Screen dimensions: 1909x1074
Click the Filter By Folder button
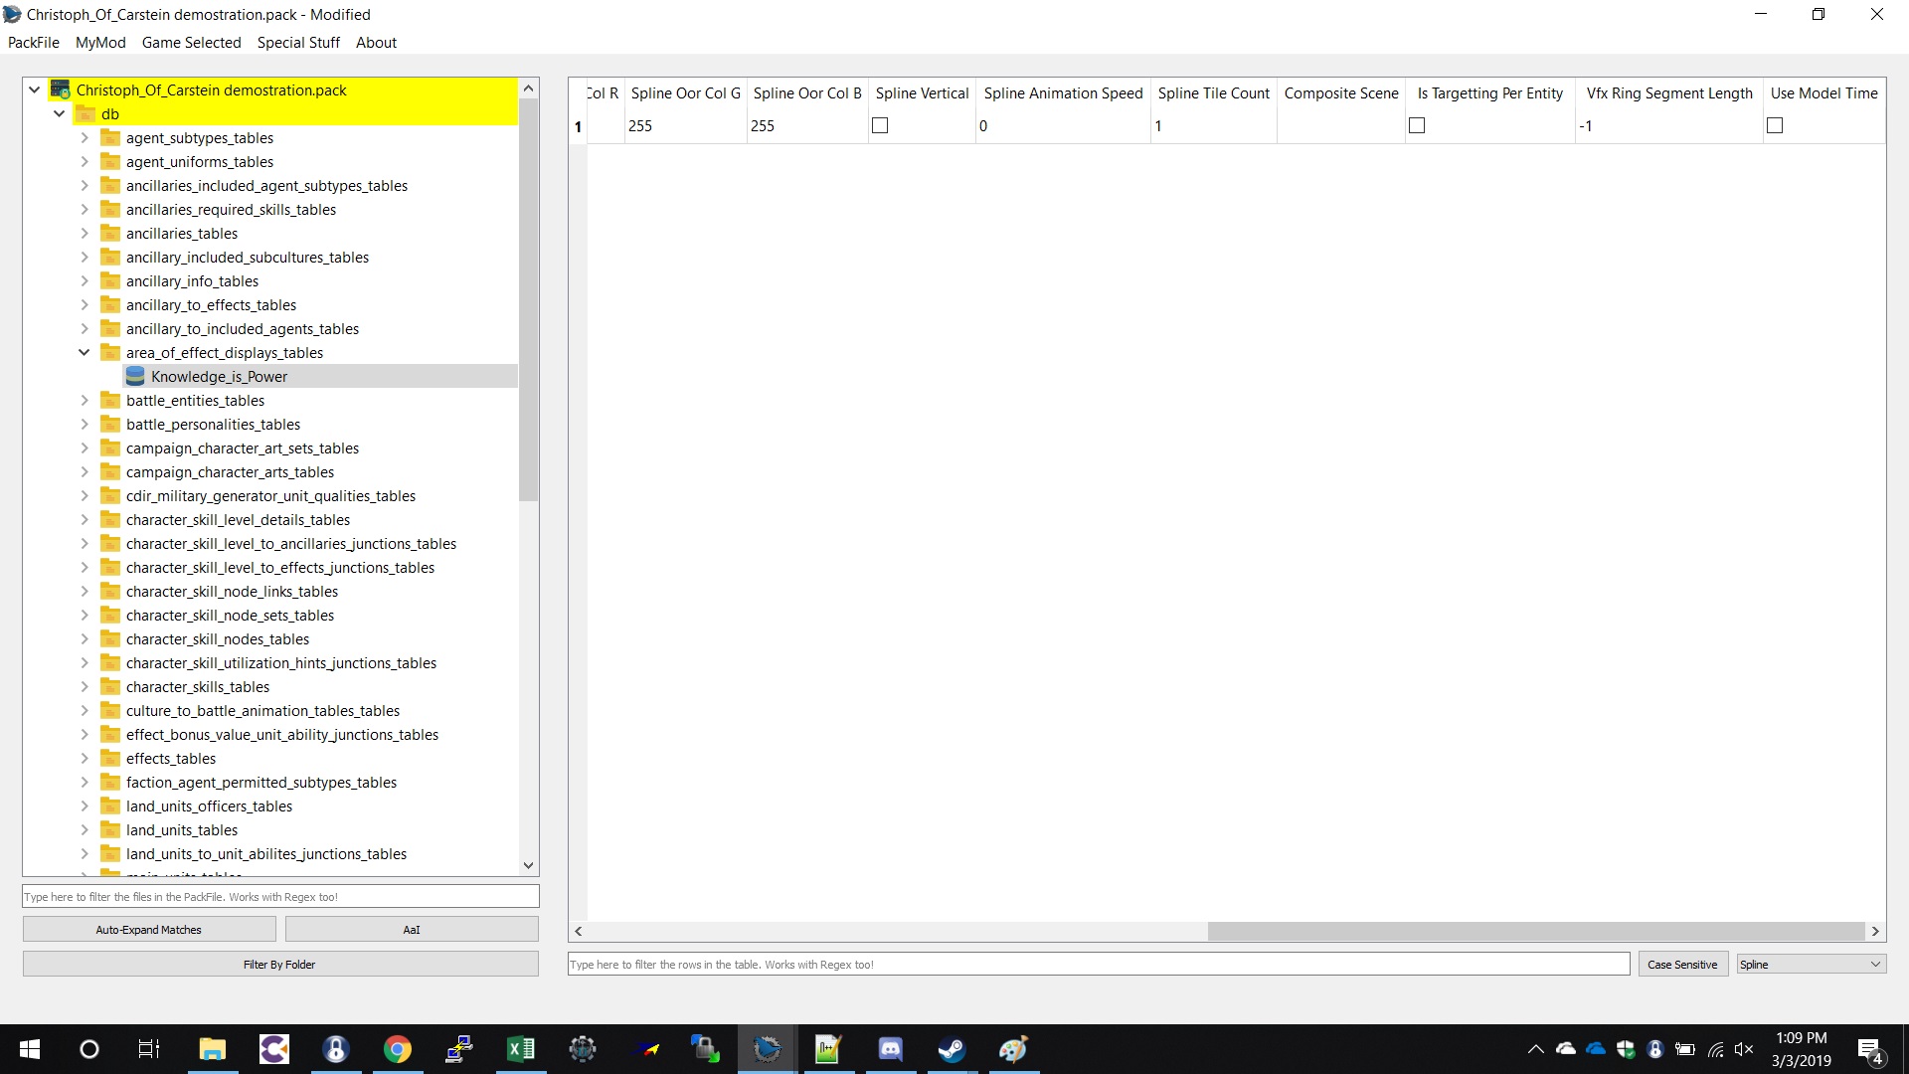click(279, 964)
